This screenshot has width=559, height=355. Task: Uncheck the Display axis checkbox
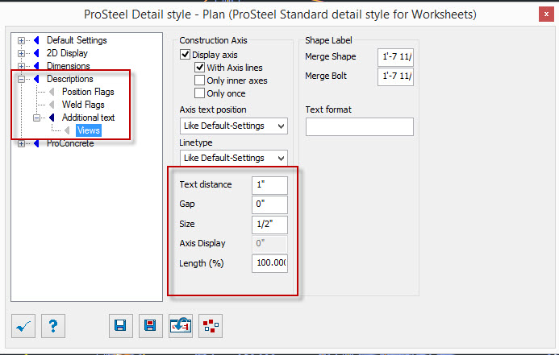[x=185, y=55]
